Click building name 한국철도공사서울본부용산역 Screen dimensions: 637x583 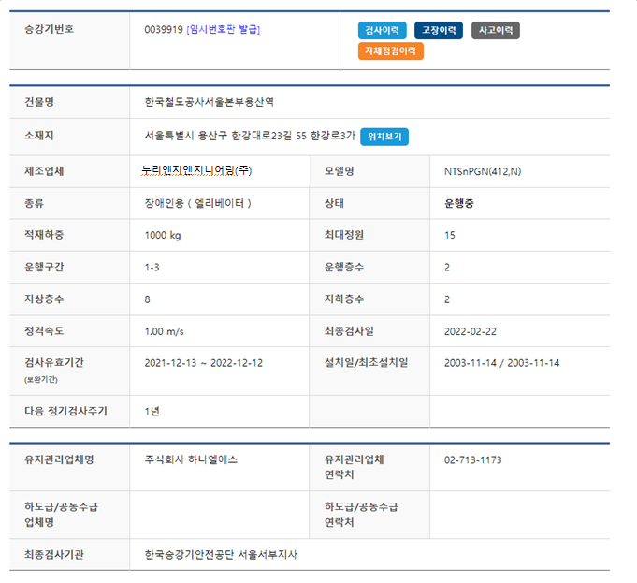point(209,102)
